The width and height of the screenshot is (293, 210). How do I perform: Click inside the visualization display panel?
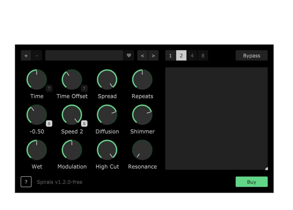217,118
